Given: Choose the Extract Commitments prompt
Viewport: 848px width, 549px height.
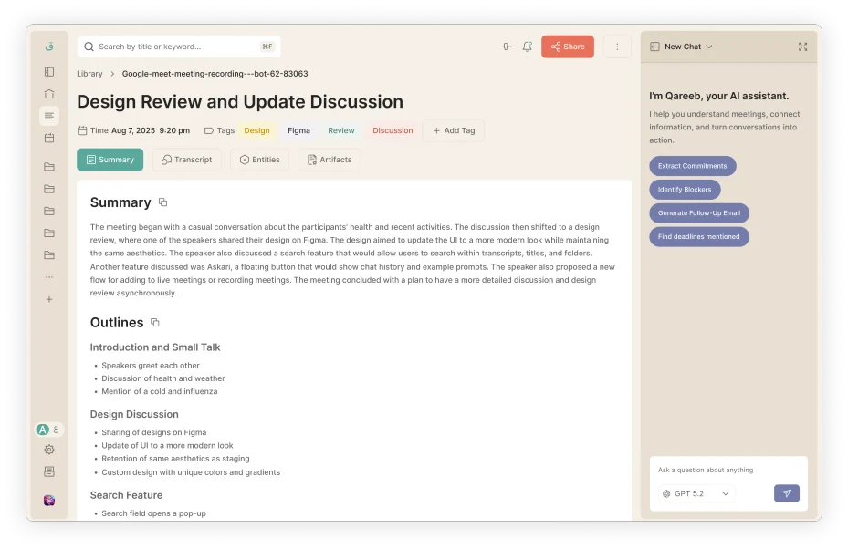Looking at the screenshot, I should pyautogui.click(x=692, y=166).
